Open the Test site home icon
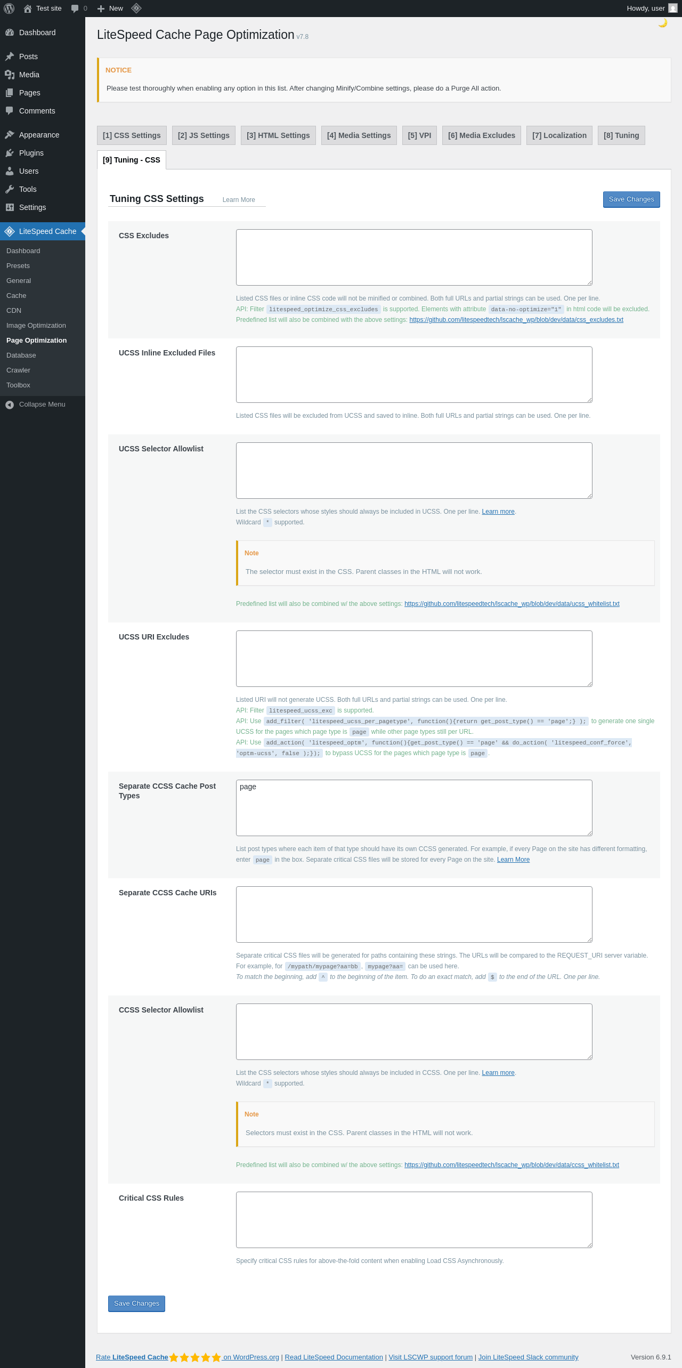 tap(28, 9)
